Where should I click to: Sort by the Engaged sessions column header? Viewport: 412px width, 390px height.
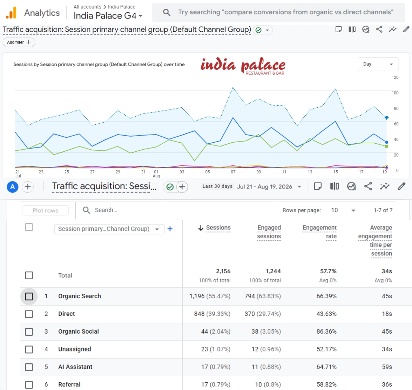pos(269,232)
